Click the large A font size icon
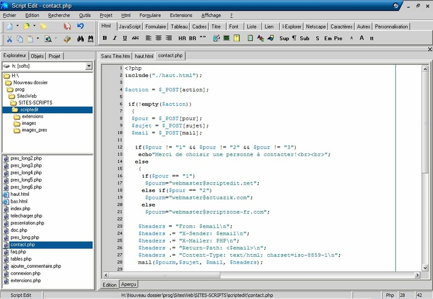Image resolution: width=433 pixels, height=299 pixels. pos(362,38)
